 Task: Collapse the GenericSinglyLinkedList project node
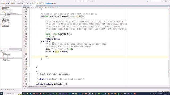[1, 10]
